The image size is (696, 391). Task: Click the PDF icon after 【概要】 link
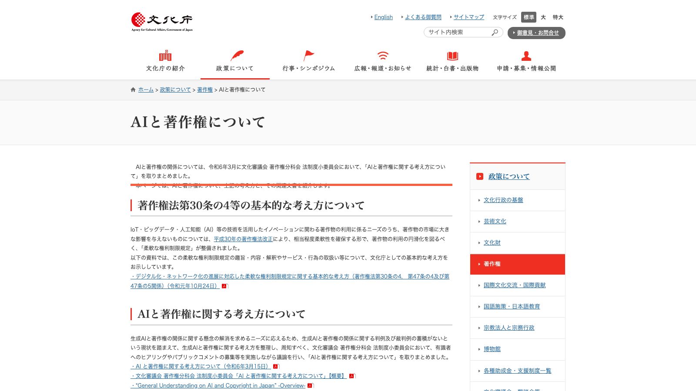[351, 376]
